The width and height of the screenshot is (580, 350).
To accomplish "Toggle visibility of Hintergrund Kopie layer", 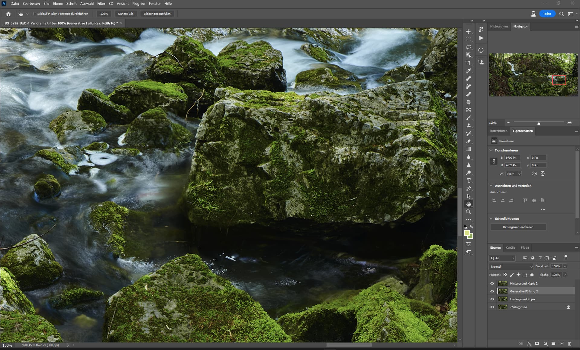I will point(492,299).
